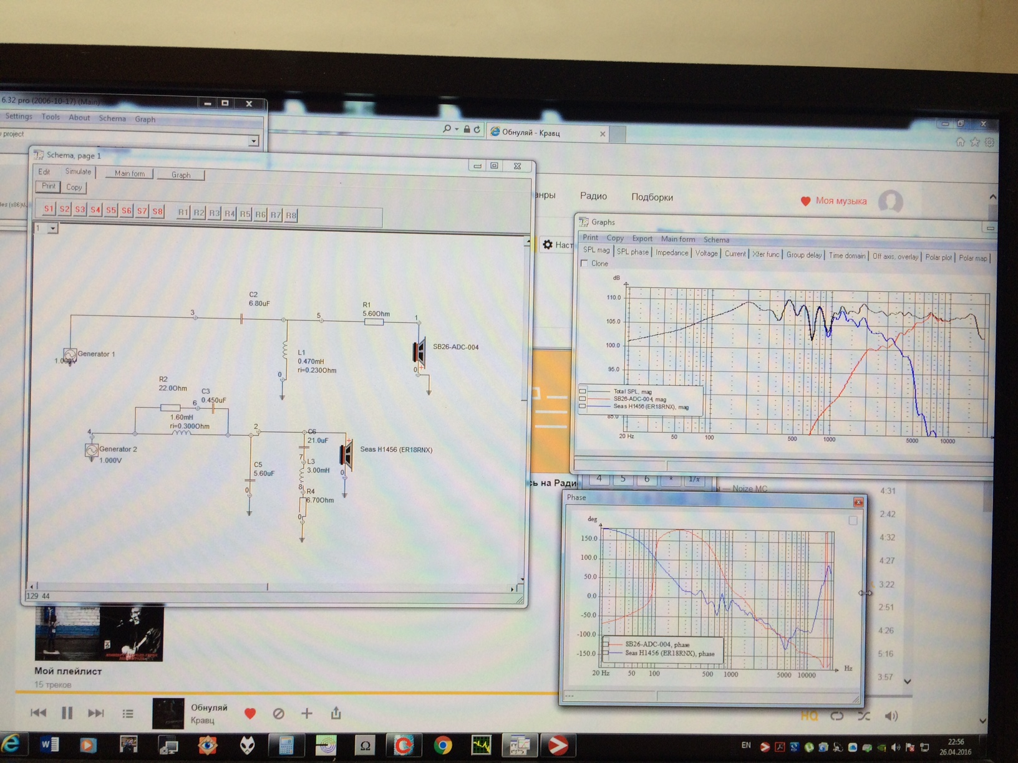Click the Main form button in Schema
This screenshot has width=1018, height=763.
coord(130,174)
